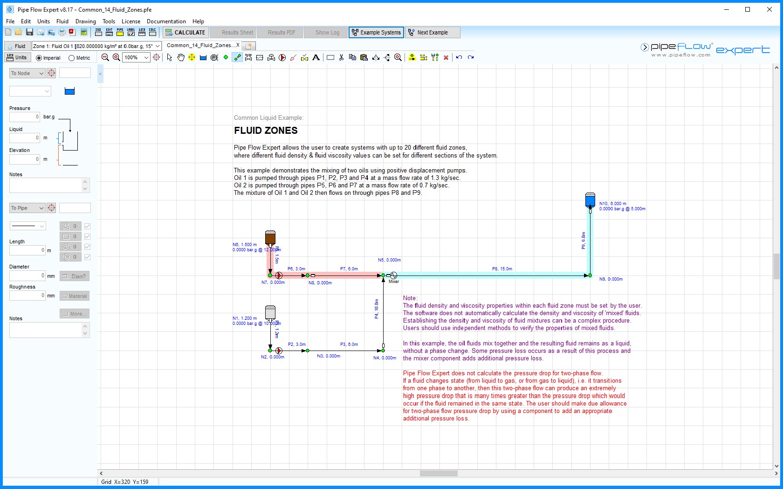Load the Next Example
783x489 pixels.
[x=433, y=32]
